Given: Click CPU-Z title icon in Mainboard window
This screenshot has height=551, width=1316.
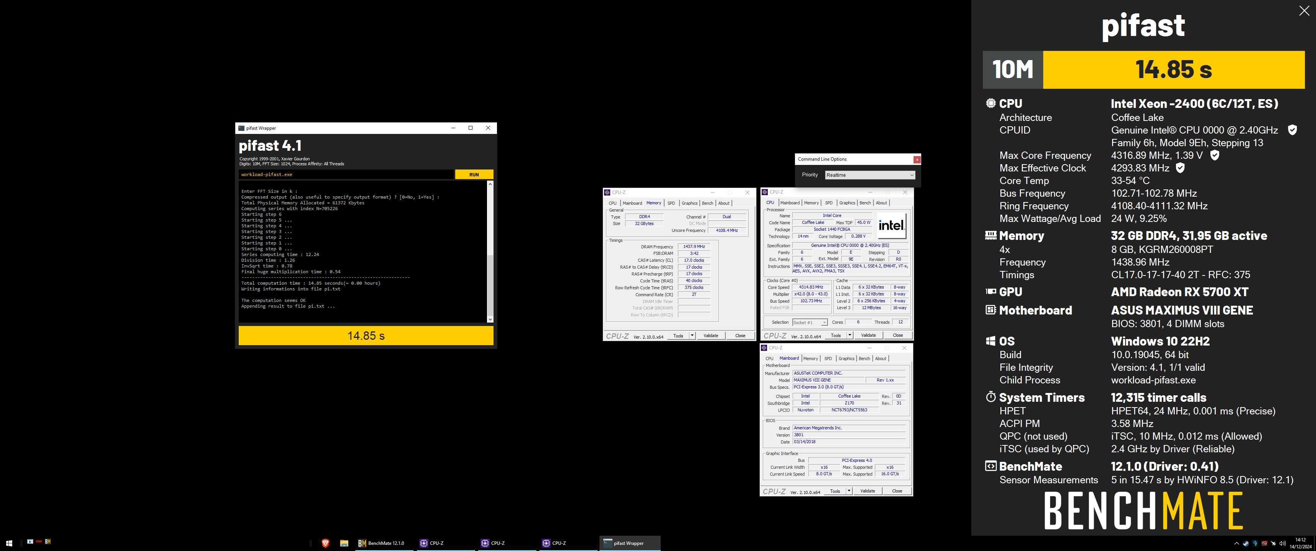Looking at the screenshot, I should pos(764,347).
